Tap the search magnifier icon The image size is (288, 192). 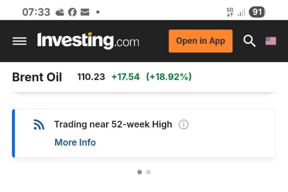click(x=250, y=41)
